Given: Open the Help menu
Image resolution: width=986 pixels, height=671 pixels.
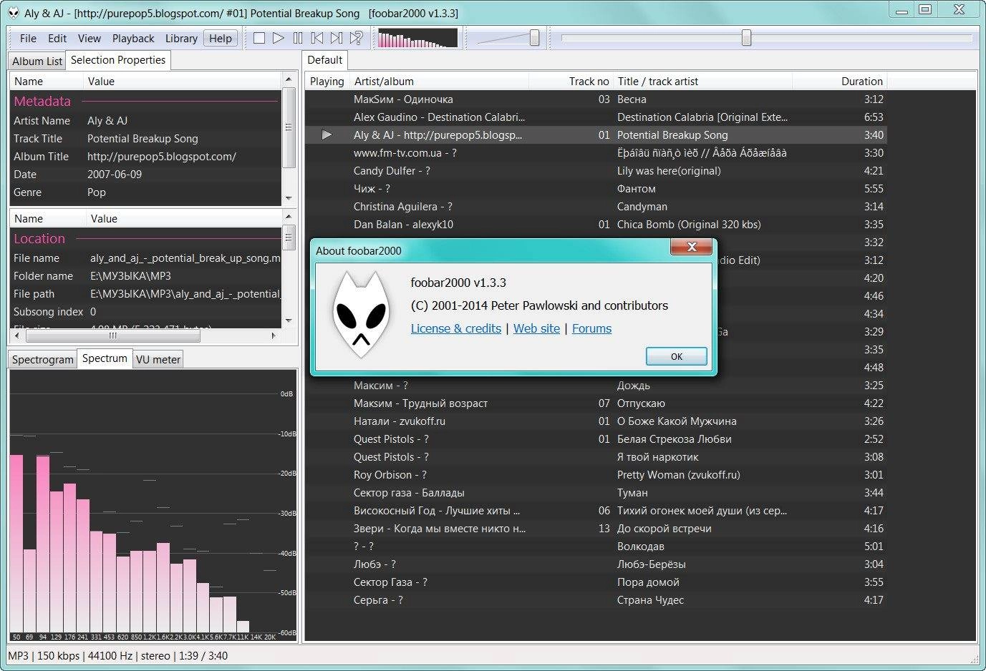Looking at the screenshot, I should pos(221,39).
